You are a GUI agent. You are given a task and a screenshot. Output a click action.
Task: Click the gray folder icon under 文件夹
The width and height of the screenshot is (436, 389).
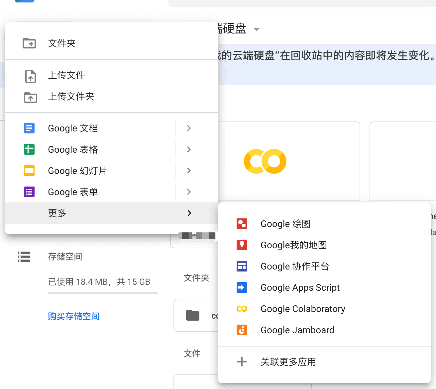point(193,315)
